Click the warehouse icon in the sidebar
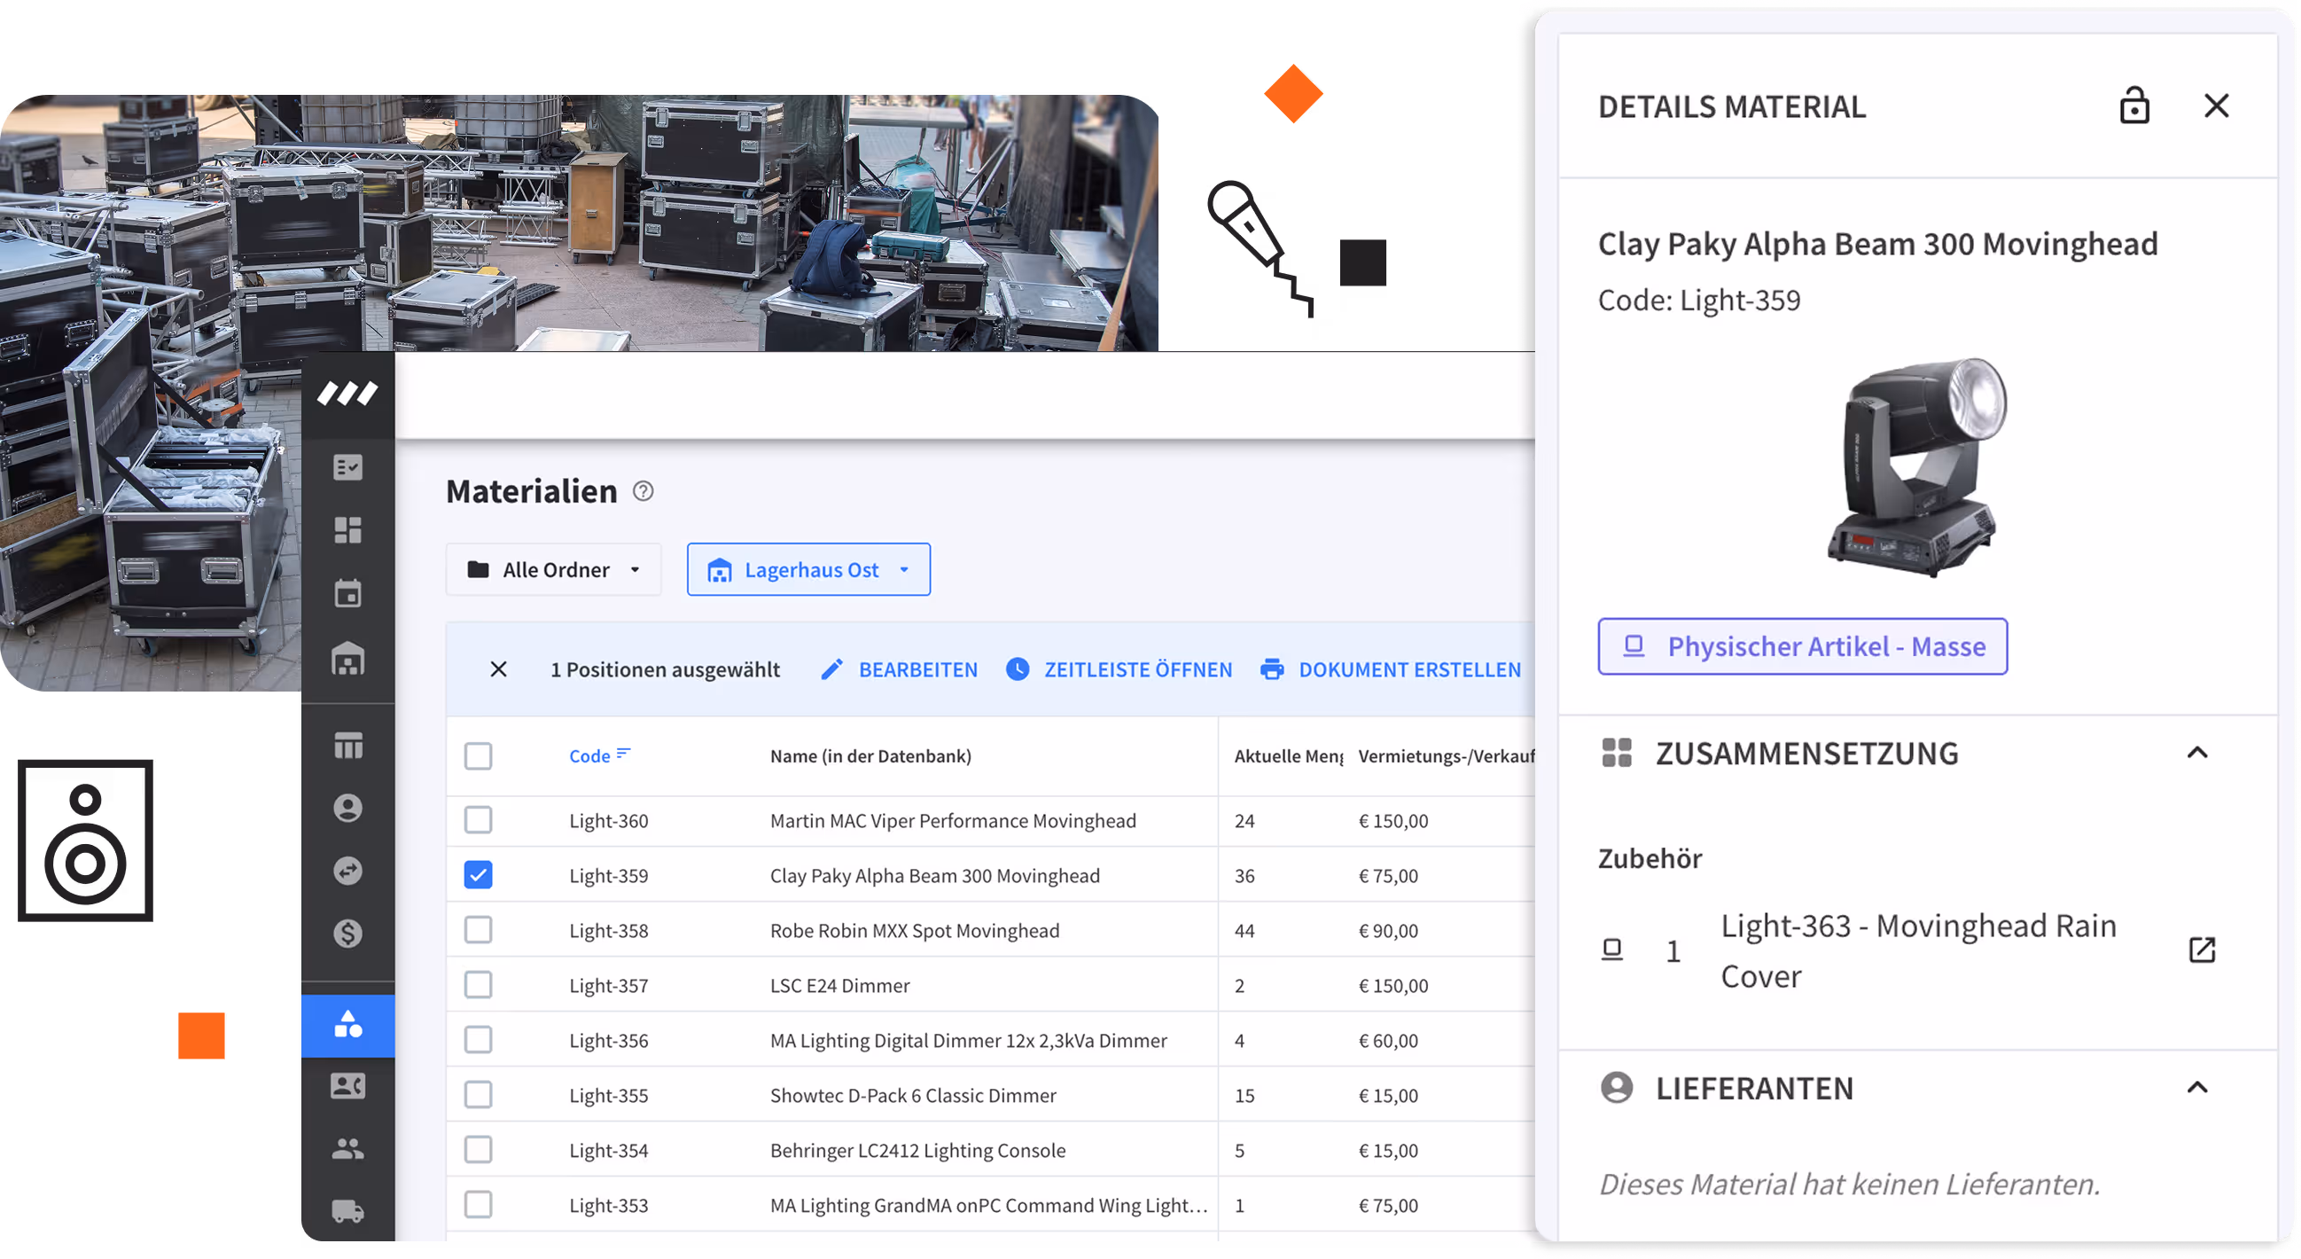The height and width of the screenshot is (1259, 2301). click(347, 660)
